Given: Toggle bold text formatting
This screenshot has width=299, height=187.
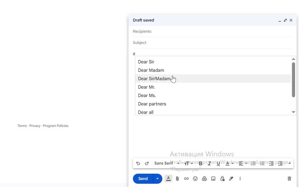Looking at the screenshot, I should [201, 163].
